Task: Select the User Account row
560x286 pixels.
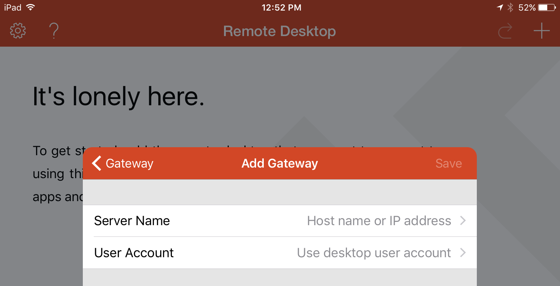Action: coord(134,252)
